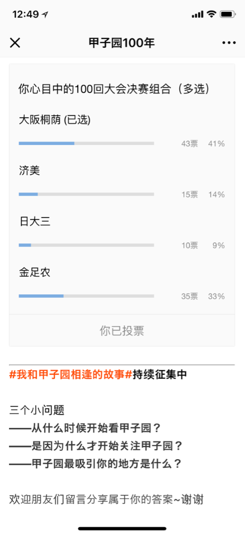Tap the 大阪桐荫 vote progress bar
The image size is (245, 534).
click(86, 143)
